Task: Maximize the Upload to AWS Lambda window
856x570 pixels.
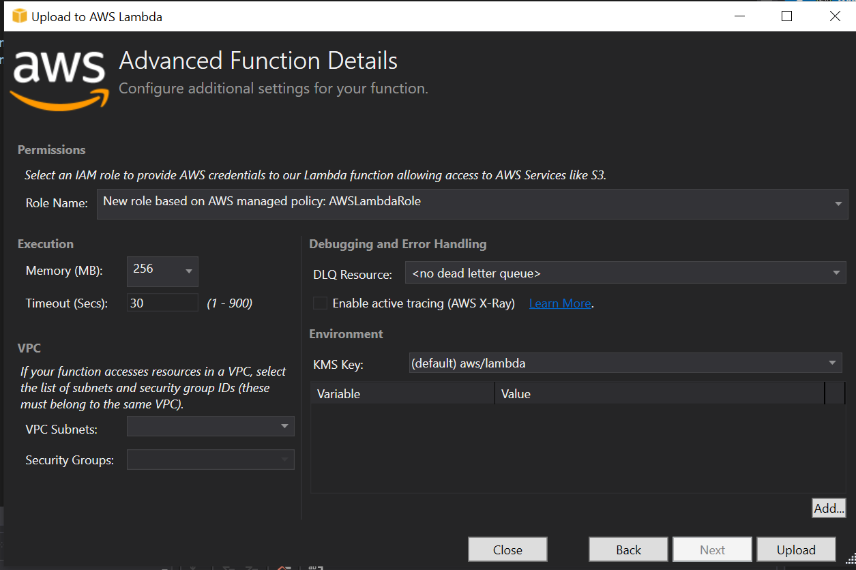Action: 786,16
